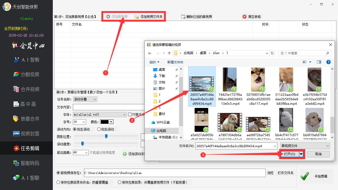Open the 底边距离 60 dropdown
Screen dimensions: 338x190
(x=81, y=153)
